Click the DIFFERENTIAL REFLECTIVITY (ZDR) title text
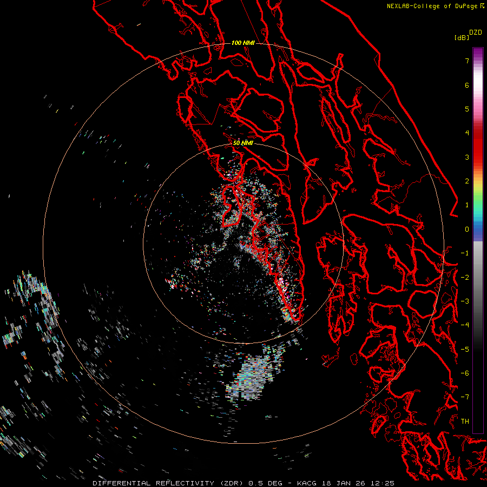The height and width of the screenshot is (487, 487). tap(169, 483)
